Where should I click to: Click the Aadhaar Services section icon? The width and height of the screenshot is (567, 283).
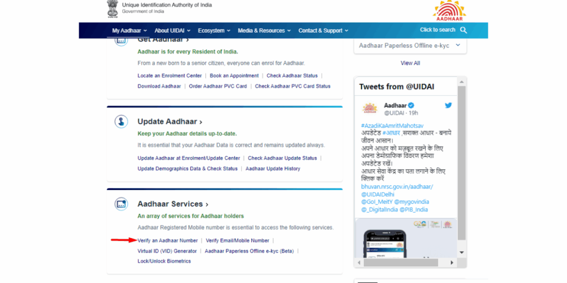121,204
